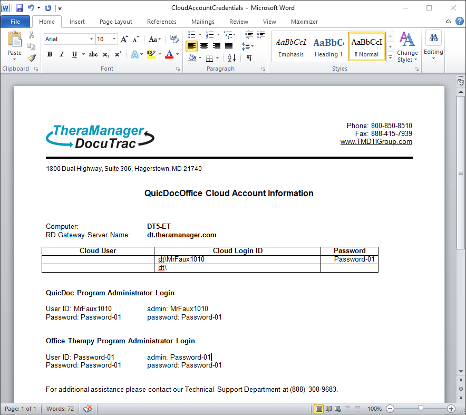
Task: Click Text Effects glowing A icon
Action: point(134,54)
